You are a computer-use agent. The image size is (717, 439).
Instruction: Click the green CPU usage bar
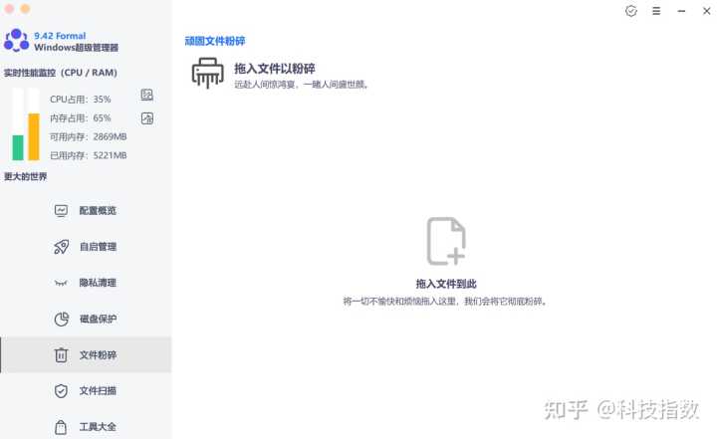click(x=18, y=147)
